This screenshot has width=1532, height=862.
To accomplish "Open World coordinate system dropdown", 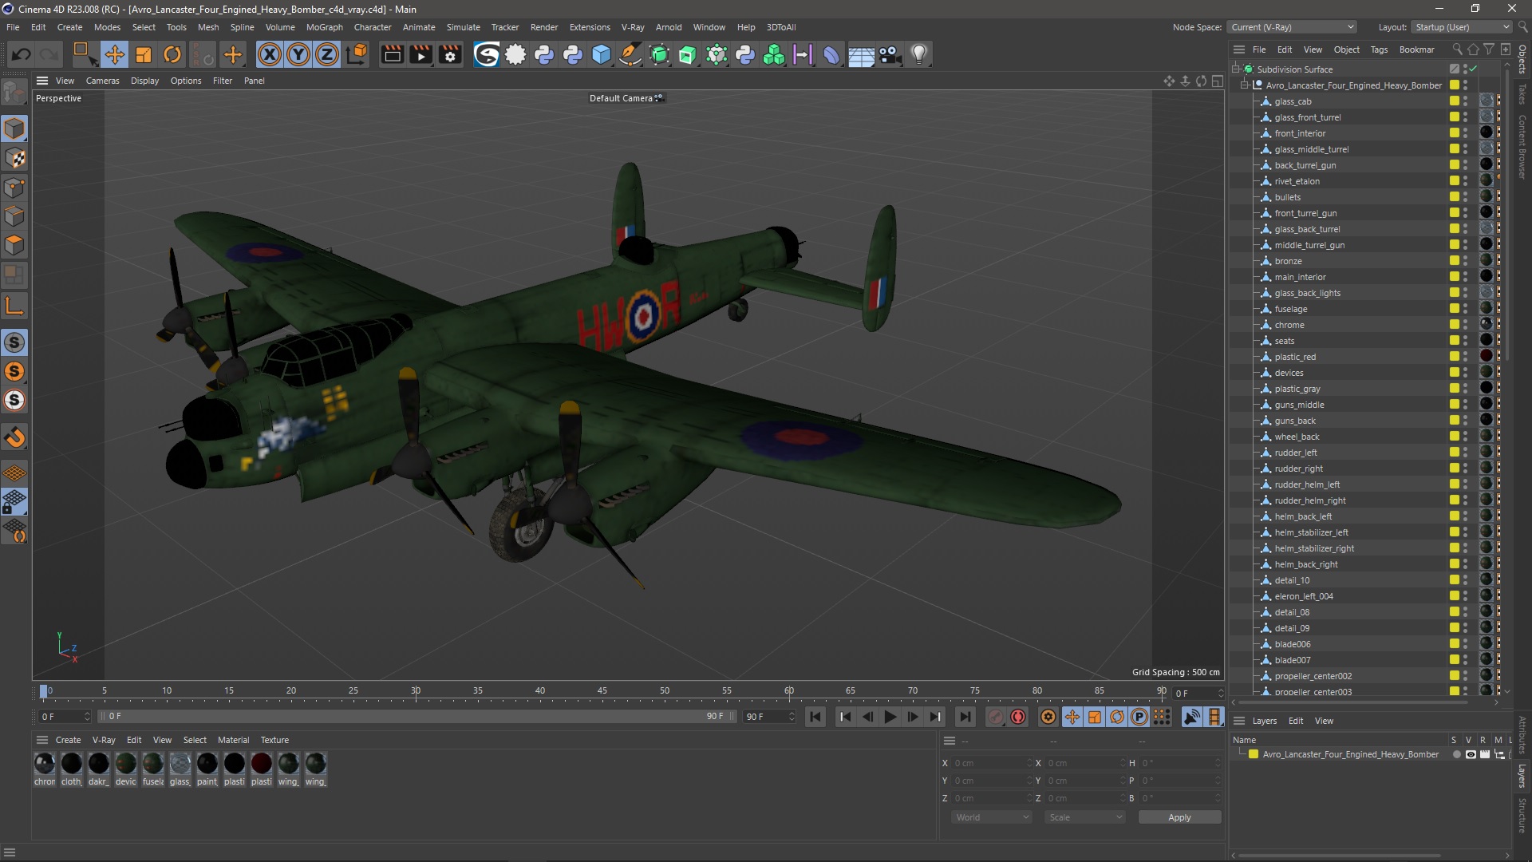I will 991,817.
